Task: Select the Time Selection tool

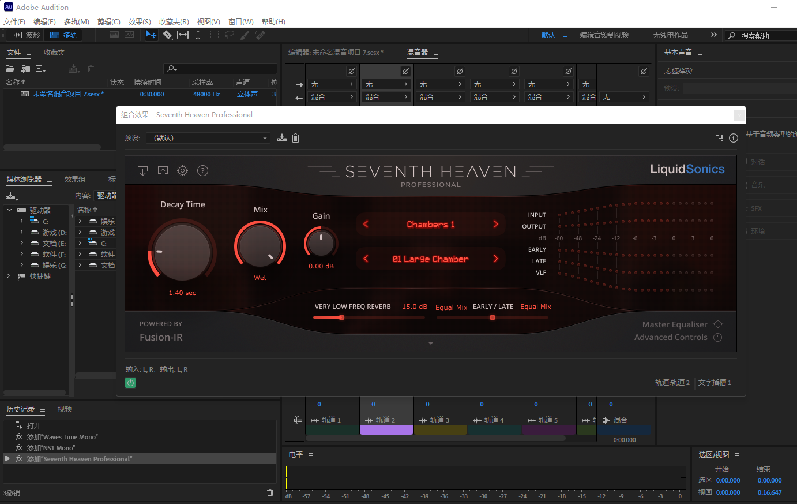Action: click(198, 35)
